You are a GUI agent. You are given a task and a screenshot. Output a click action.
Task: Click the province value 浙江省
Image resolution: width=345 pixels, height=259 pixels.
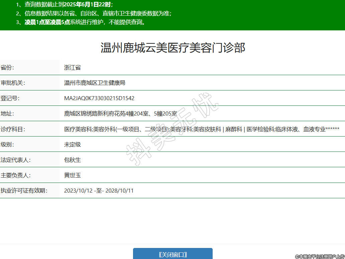pos(73,67)
